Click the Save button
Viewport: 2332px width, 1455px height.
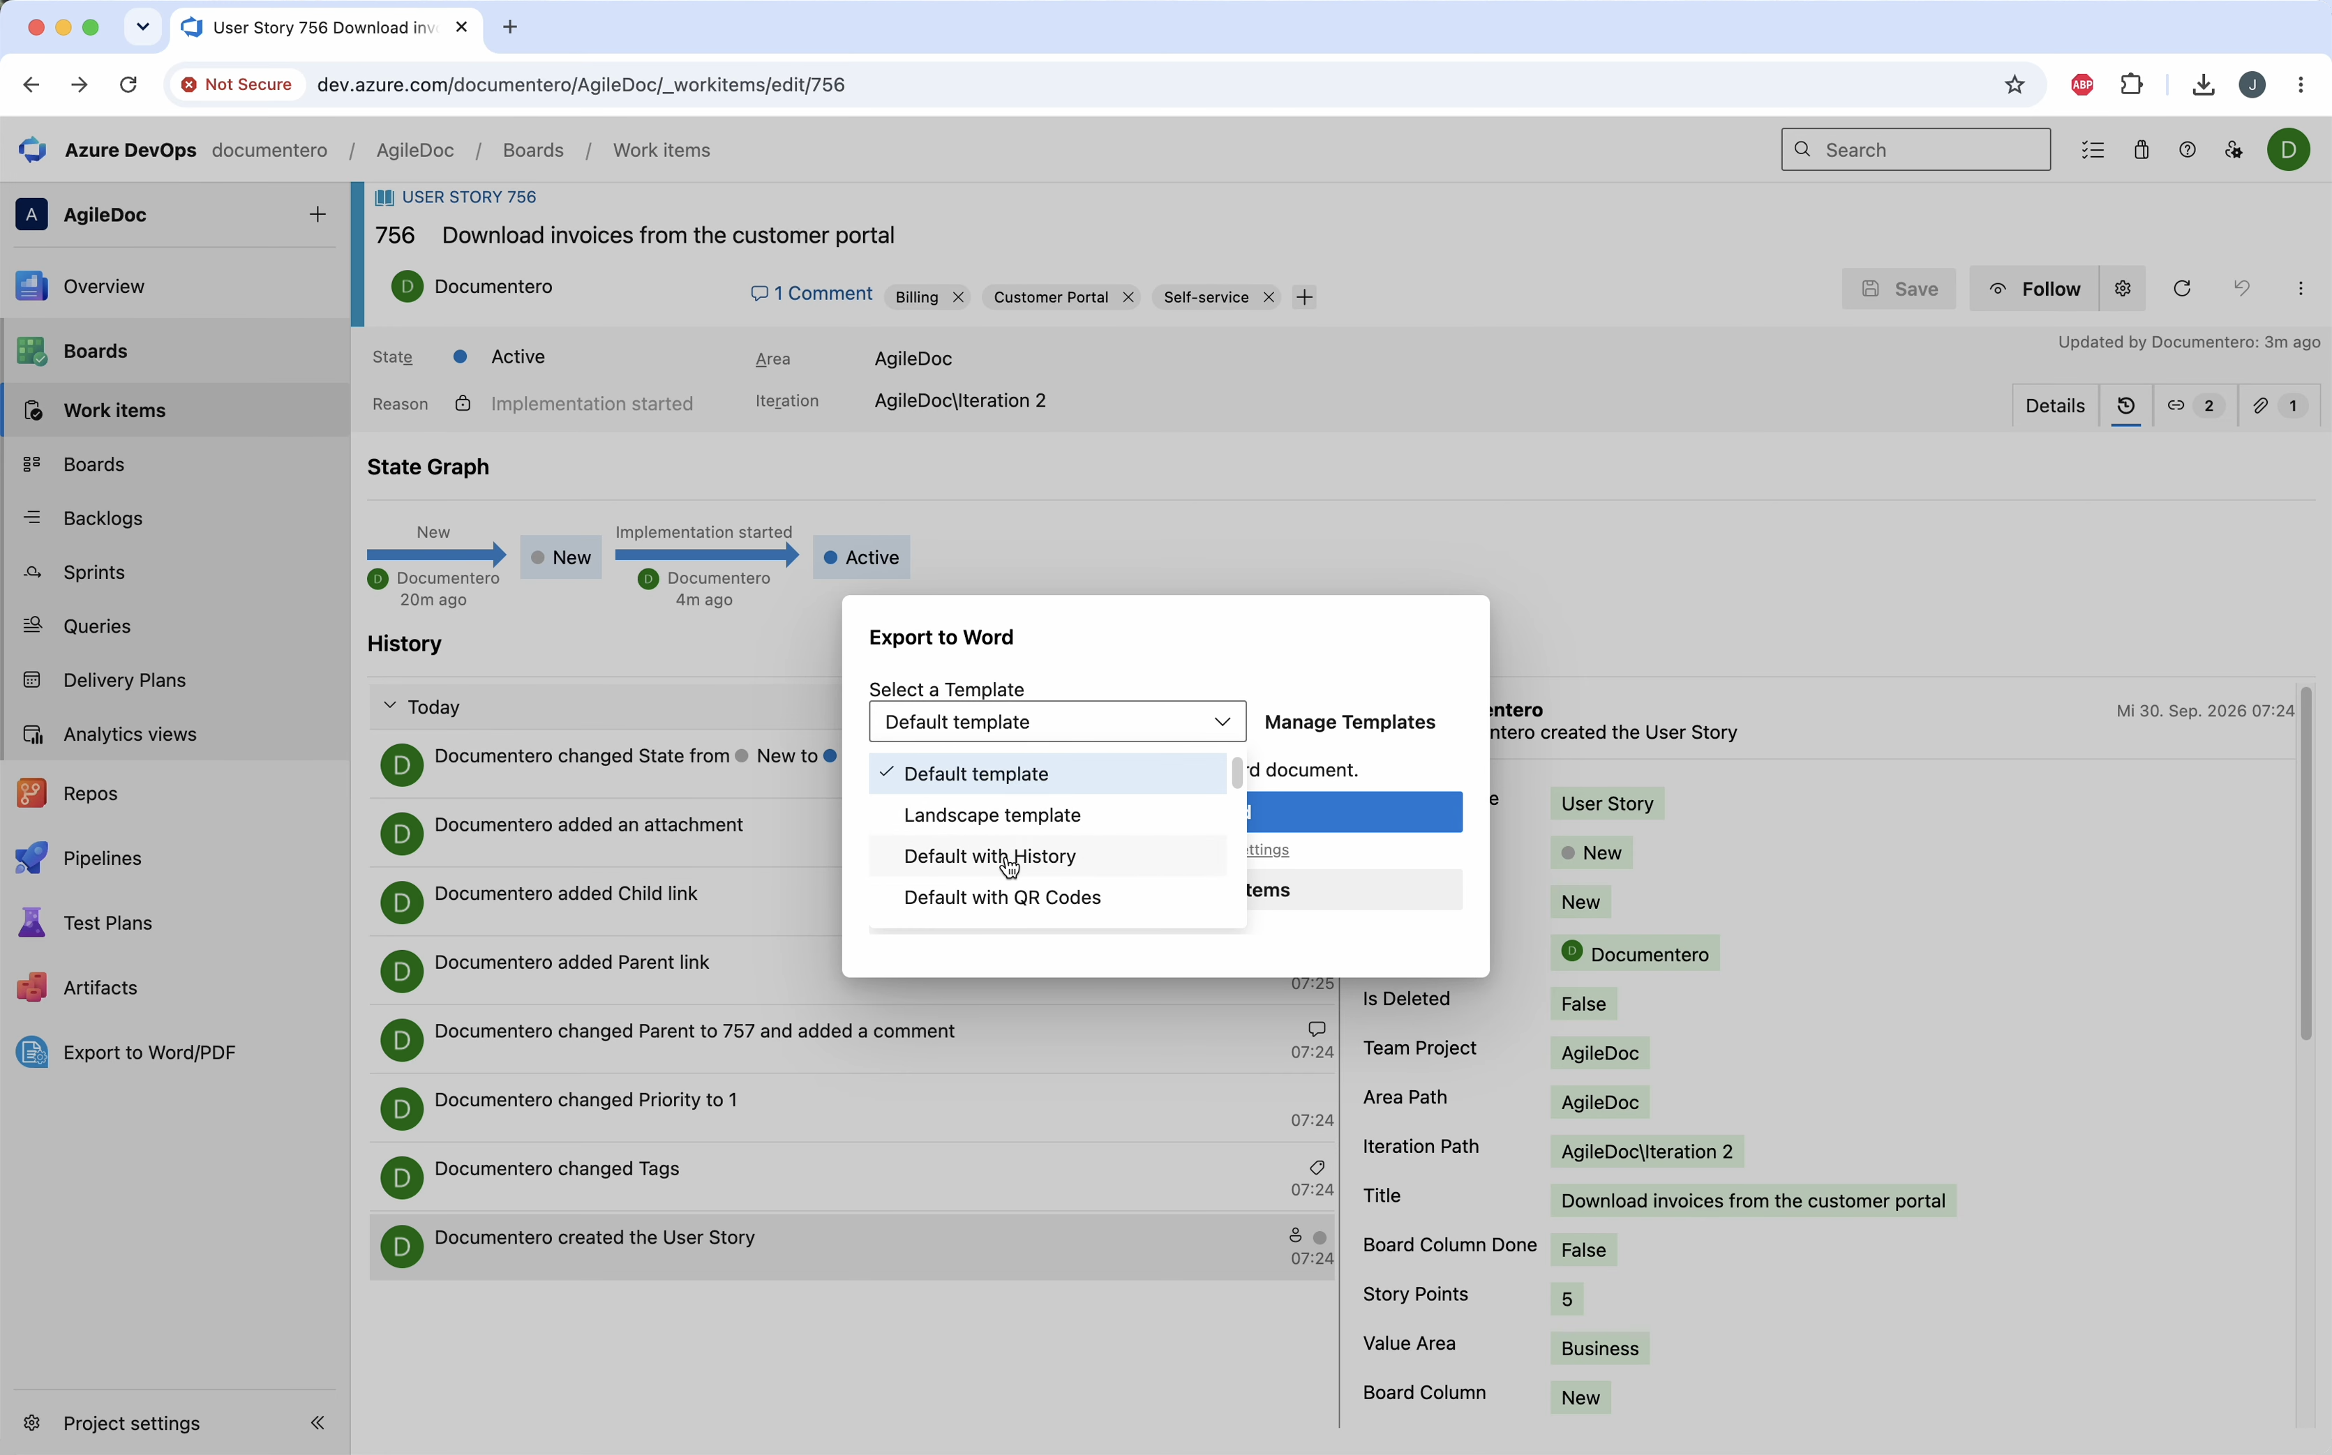(1898, 289)
